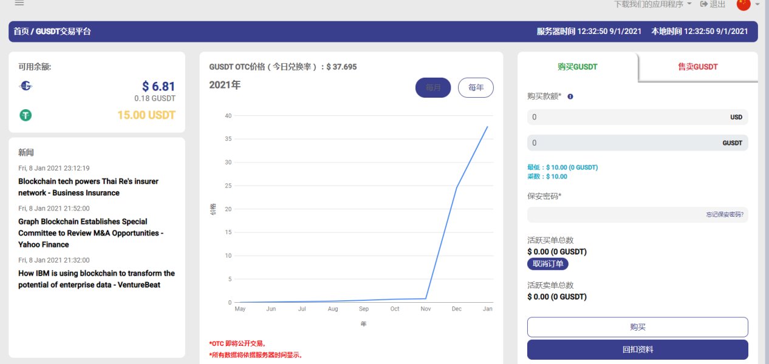Click the 购买 button

(637, 327)
